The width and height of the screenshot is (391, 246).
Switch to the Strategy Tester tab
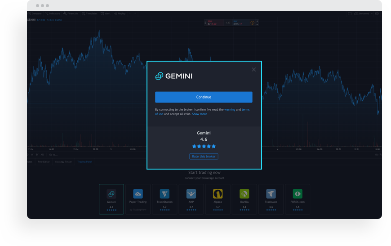tap(63, 161)
